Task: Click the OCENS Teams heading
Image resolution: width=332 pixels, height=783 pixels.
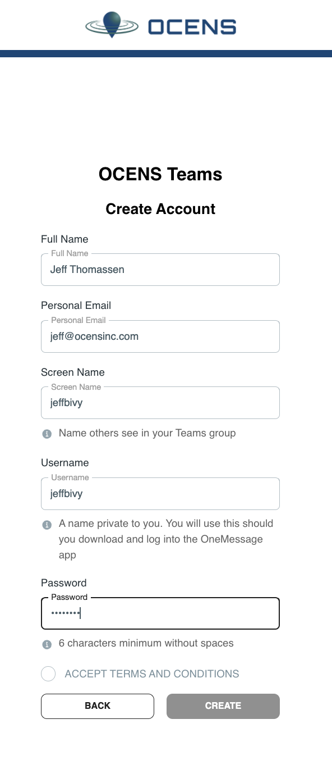Action: (160, 174)
